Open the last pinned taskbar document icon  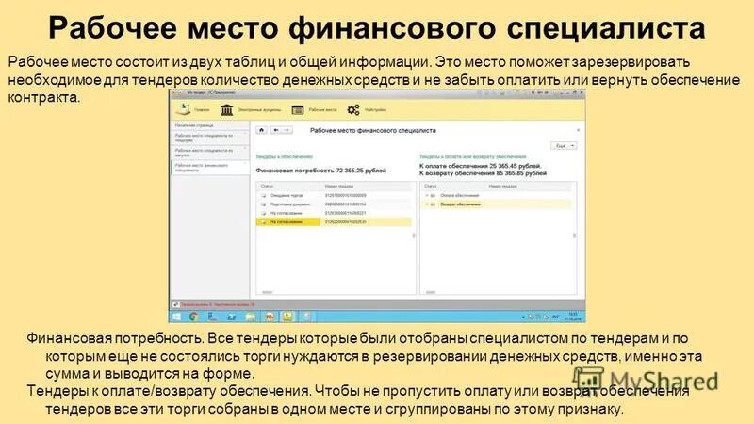tap(307, 317)
